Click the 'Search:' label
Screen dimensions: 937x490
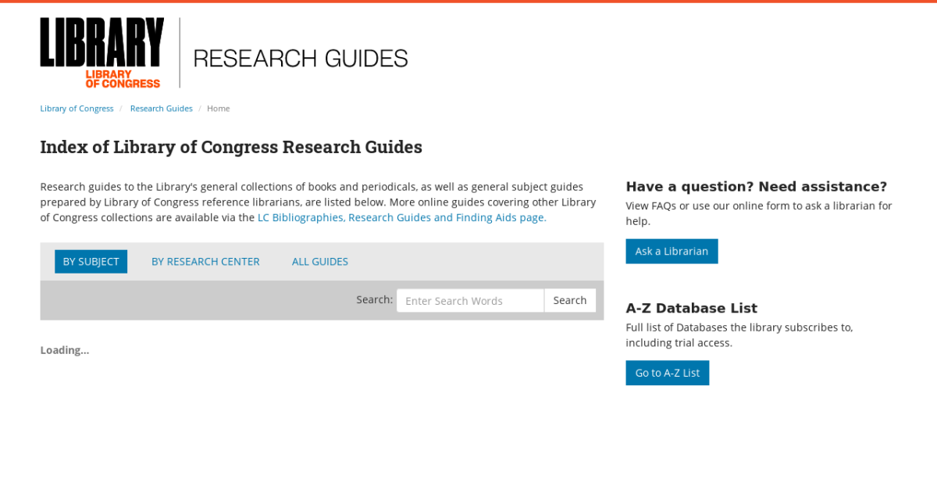(375, 299)
